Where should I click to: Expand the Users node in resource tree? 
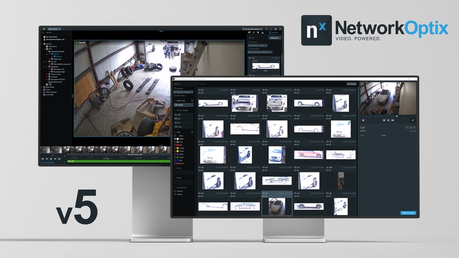pos(42,90)
